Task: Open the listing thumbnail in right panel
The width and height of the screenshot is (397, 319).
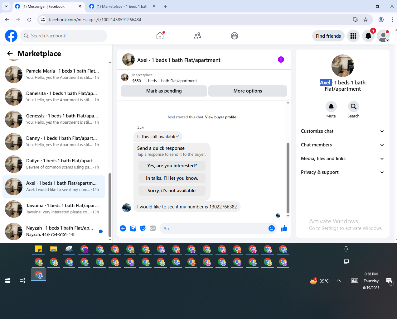Action: coord(343,66)
